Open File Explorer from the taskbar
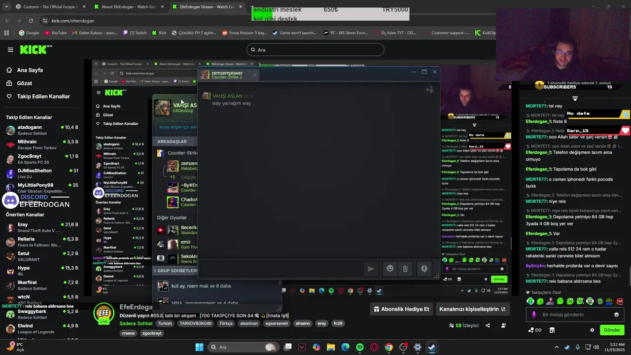 [331, 347]
